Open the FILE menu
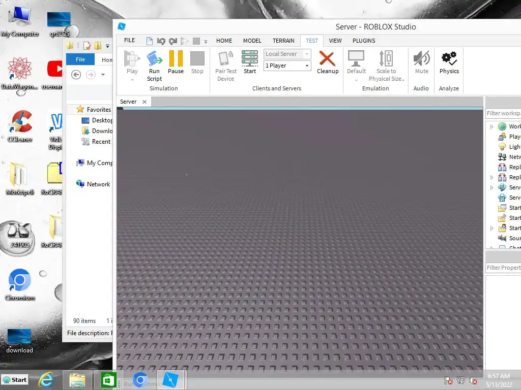The width and height of the screenshot is (521, 390). [130, 41]
